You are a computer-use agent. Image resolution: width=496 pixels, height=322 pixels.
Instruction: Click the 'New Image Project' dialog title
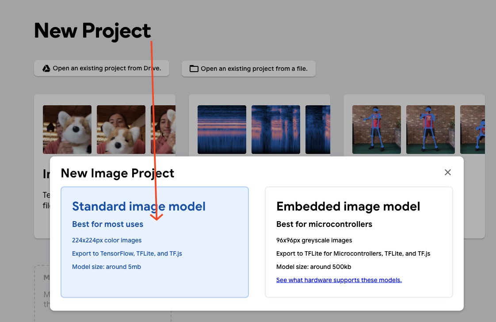pos(117,173)
